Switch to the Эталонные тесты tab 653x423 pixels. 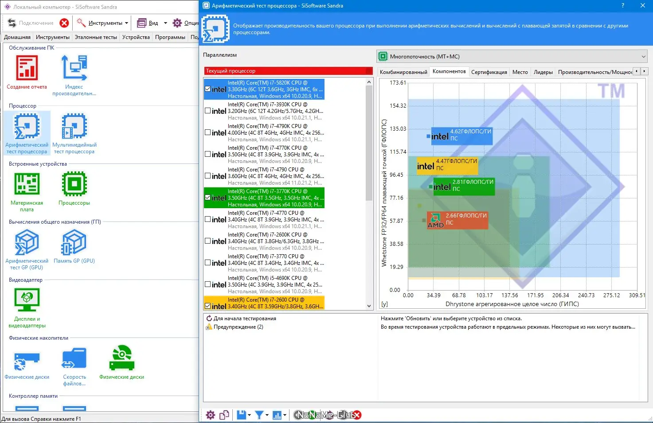click(x=96, y=37)
